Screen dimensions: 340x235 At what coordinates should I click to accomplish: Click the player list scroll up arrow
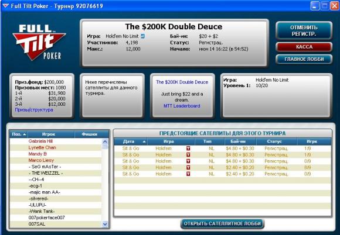pos(105,142)
